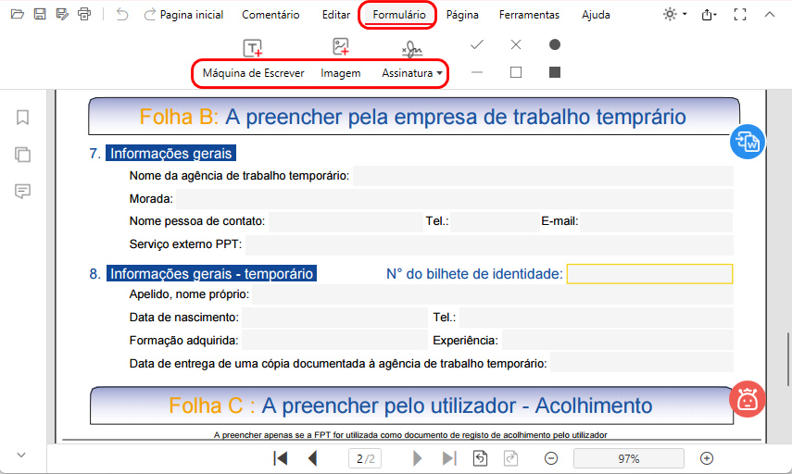Viewport: 792px width, 474px height.
Task: Click the Formação adquirida field
Action: point(335,341)
